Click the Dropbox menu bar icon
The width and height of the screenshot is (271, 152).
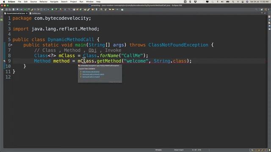[x=195, y=2]
